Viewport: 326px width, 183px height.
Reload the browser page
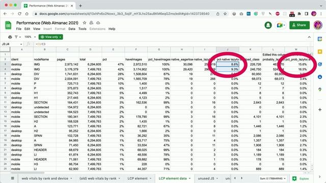click(x=19, y=14)
